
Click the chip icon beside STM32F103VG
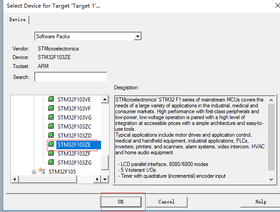click(51, 117)
